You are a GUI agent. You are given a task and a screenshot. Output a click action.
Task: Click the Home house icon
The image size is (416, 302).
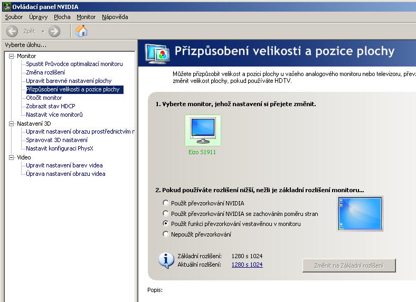[x=81, y=31]
